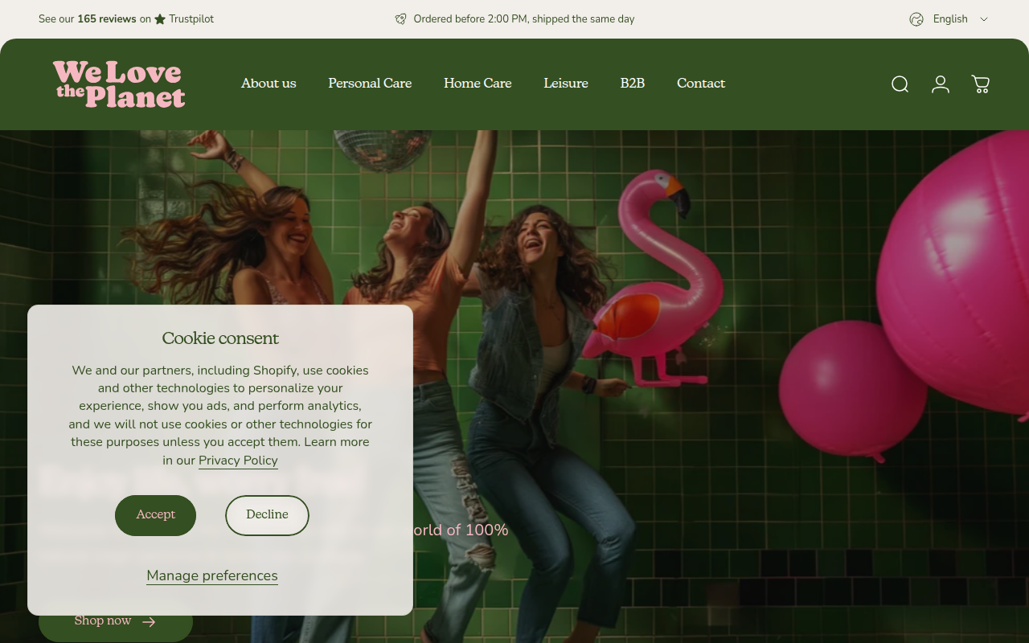Go to the B2B menu item
Image resolution: width=1029 pixels, height=643 pixels.
633,84
